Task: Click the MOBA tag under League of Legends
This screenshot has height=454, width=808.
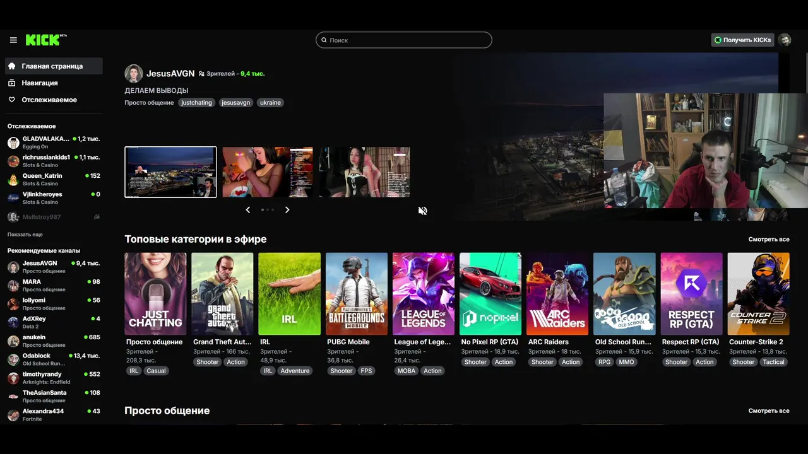Action: 407,371
